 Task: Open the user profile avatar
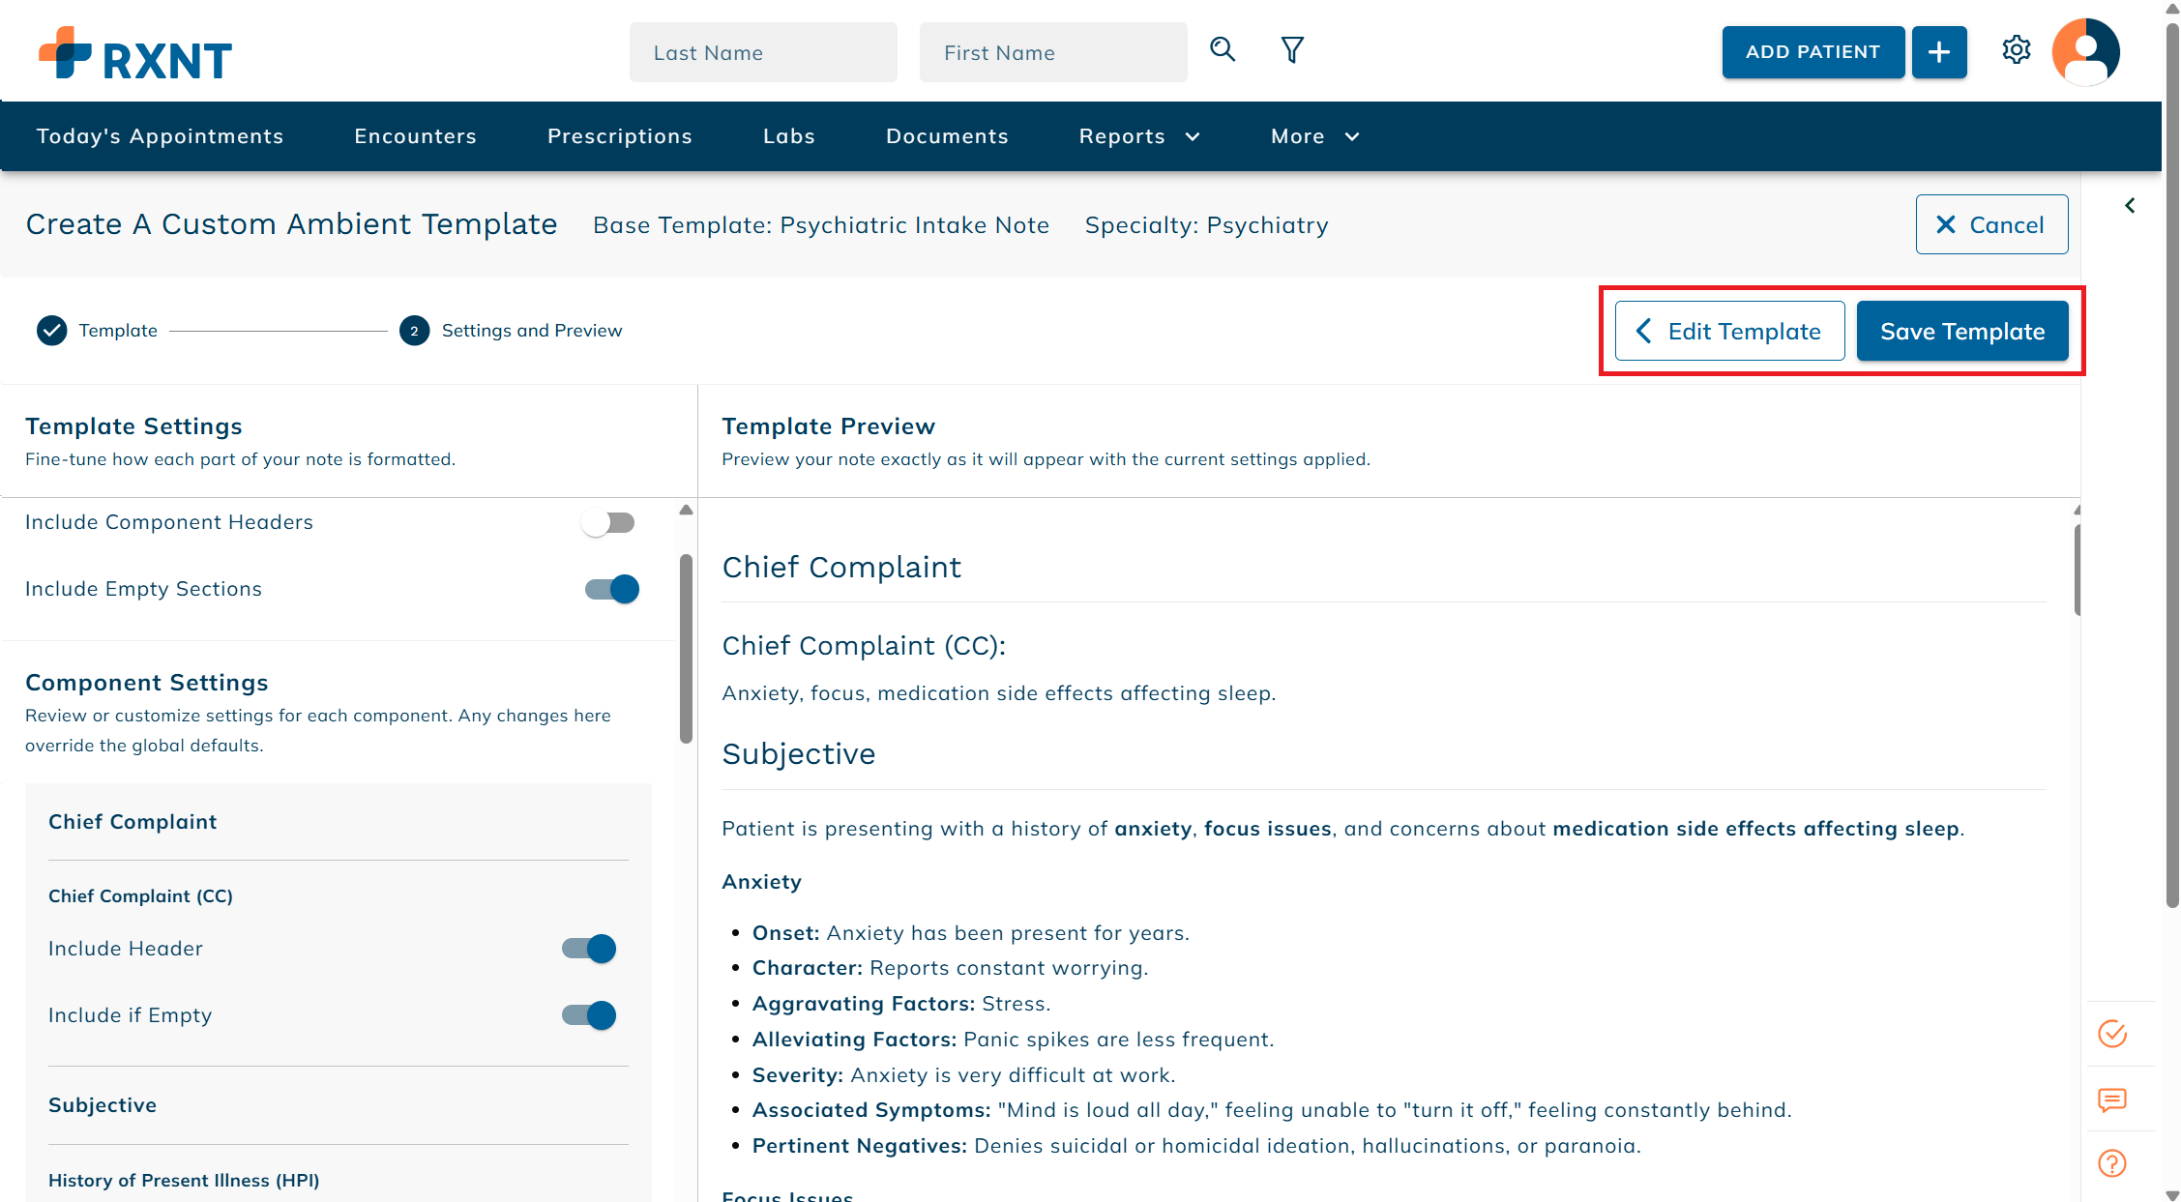pyautogui.click(x=2085, y=52)
